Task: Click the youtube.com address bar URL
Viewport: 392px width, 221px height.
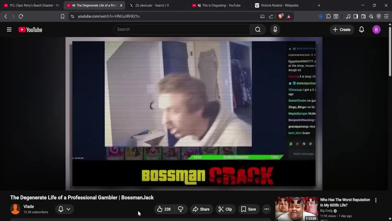Action: 109,16
